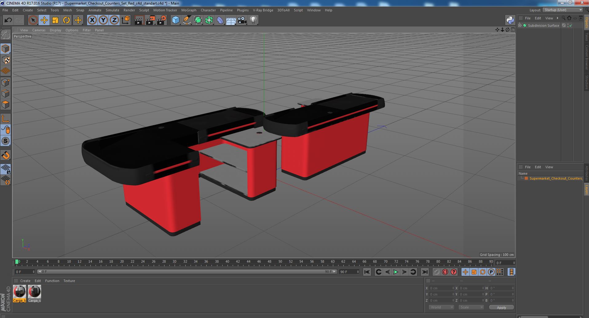Click the Undo arrow icon
Viewport: 589px width, 318px height.
pos(8,20)
